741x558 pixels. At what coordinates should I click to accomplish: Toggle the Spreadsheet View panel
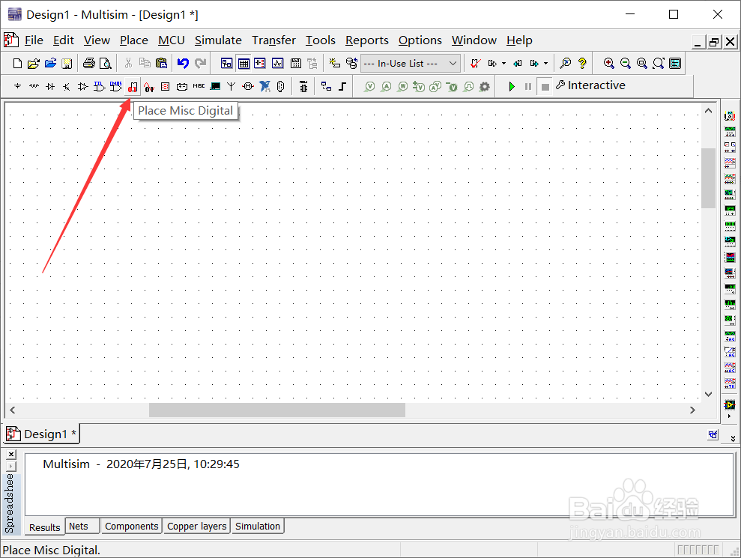tap(244, 64)
